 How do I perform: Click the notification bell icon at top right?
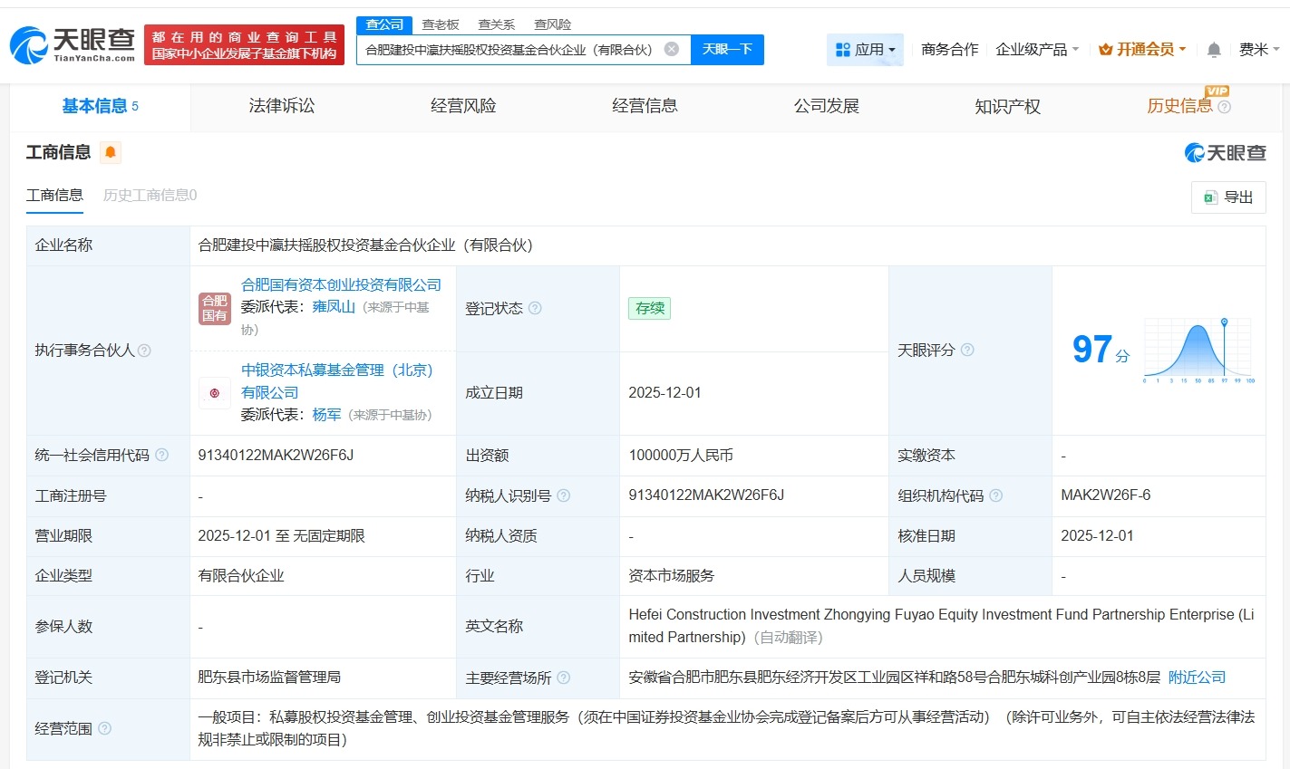[x=1213, y=50]
